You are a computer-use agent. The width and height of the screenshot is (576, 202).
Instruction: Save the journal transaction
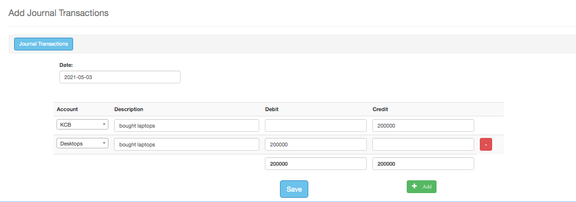(294, 189)
